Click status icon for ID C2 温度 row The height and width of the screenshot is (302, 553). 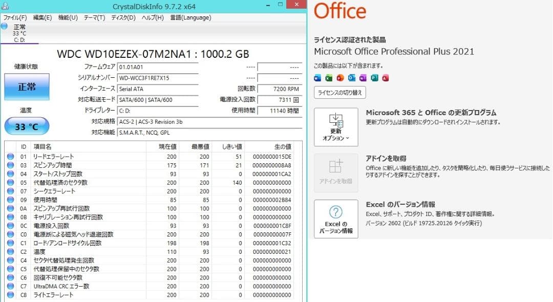click(x=11, y=252)
